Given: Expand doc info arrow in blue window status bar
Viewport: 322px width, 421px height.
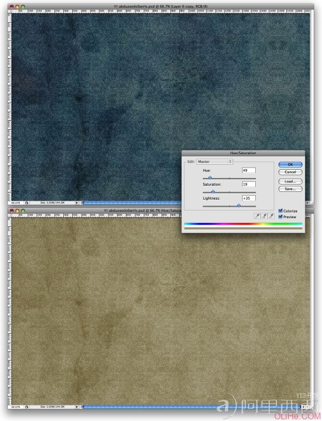Looking at the screenshot, I should [x=77, y=202].
